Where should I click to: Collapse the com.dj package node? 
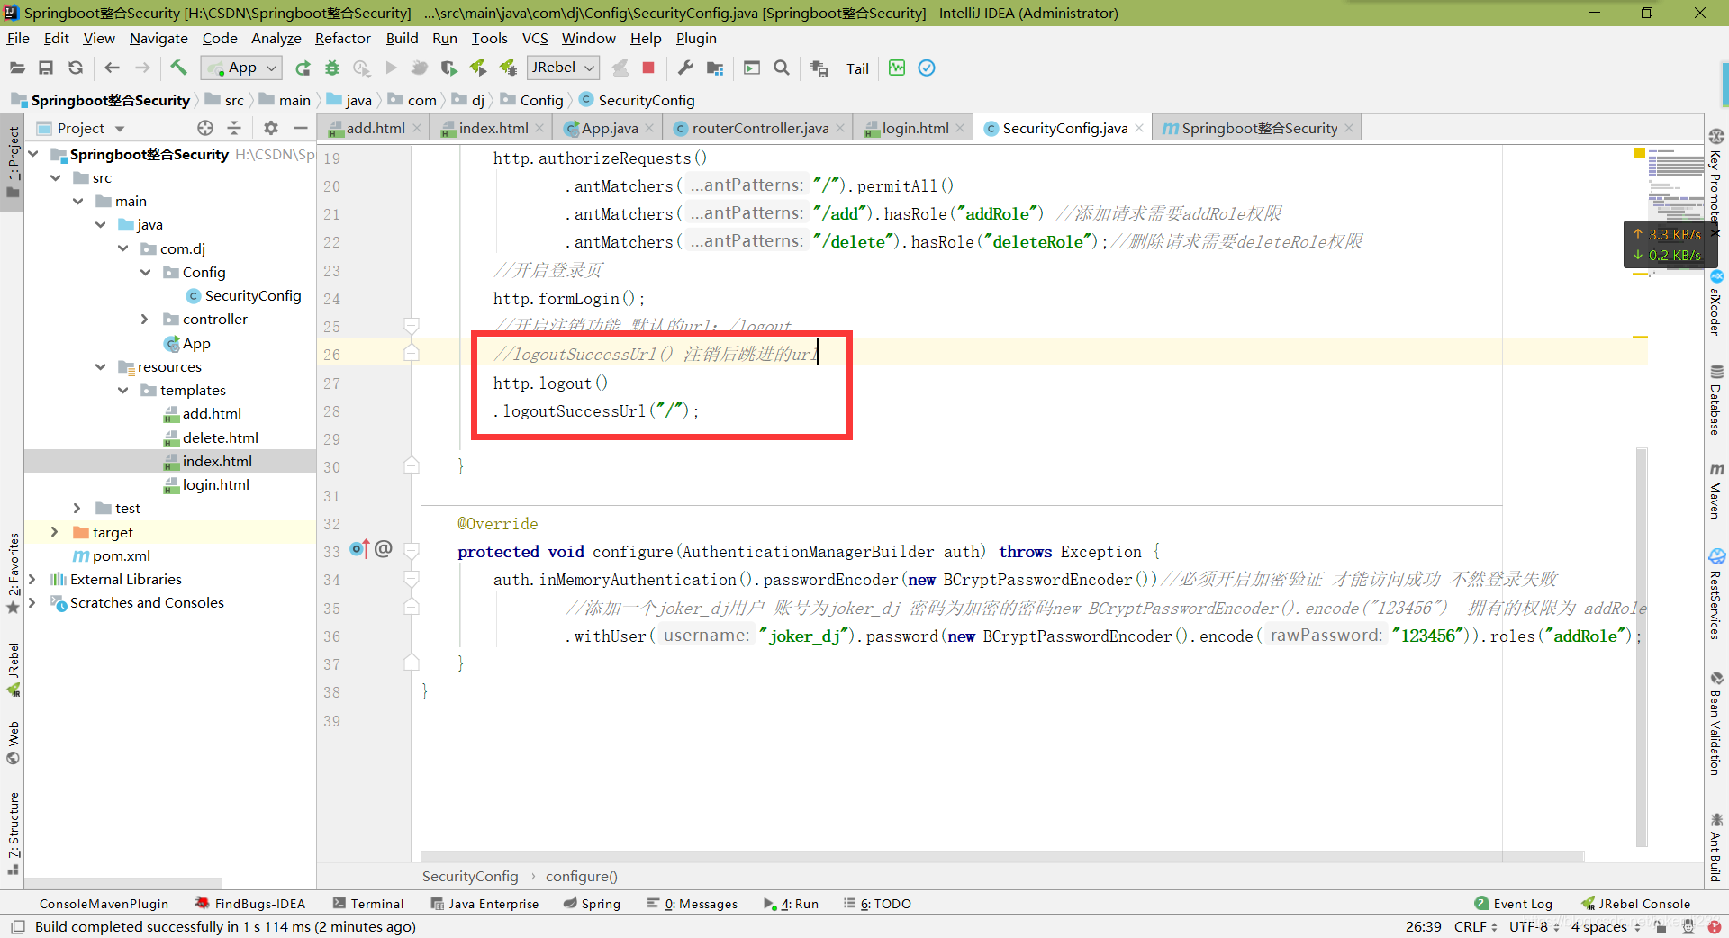(123, 248)
